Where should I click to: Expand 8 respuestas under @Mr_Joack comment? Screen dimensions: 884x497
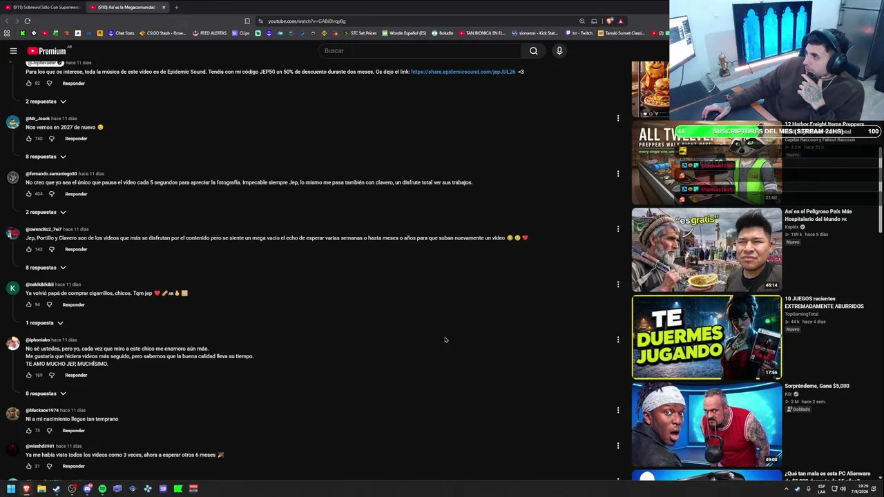[46, 157]
